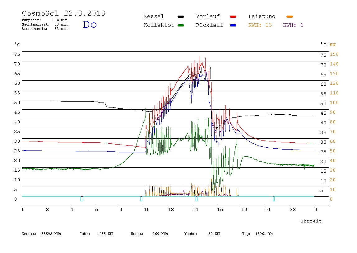Click the cyan marker after hour 20
The height and width of the screenshot is (253, 357).
[274, 199]
